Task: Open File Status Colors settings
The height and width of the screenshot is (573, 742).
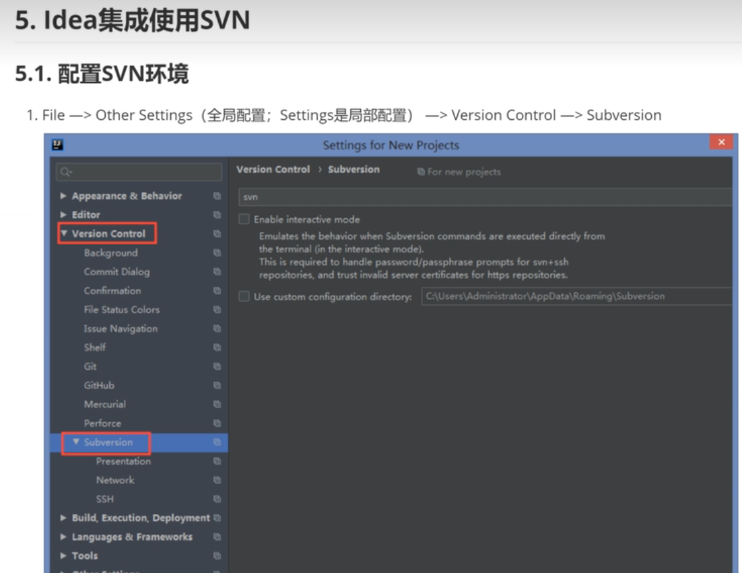Action: coord(122,310)
